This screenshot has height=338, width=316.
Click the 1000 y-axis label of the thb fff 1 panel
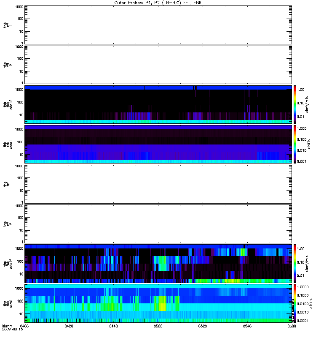coord(19,7)
